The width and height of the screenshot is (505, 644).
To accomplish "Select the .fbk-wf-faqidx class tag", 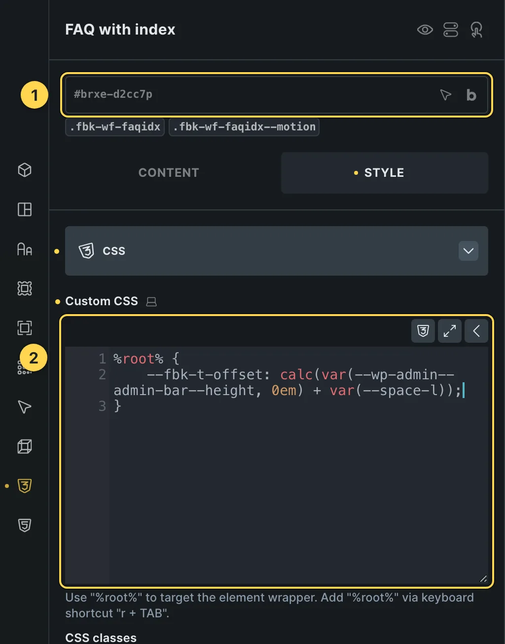I will pyautogui.click(x=115, y=127).
